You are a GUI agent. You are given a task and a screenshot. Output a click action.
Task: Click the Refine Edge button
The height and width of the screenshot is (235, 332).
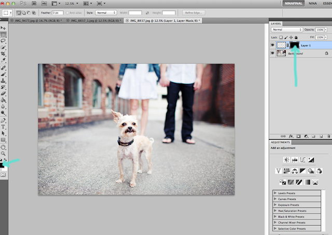tap(192, 12)
